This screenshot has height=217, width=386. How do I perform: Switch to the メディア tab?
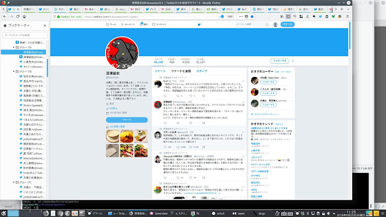click(x=201, y=71)
